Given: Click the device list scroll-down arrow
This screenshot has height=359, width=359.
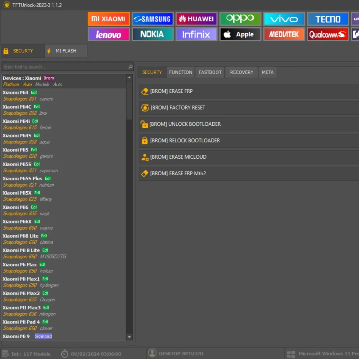Looking at the screenshot, I should (129, 337).
